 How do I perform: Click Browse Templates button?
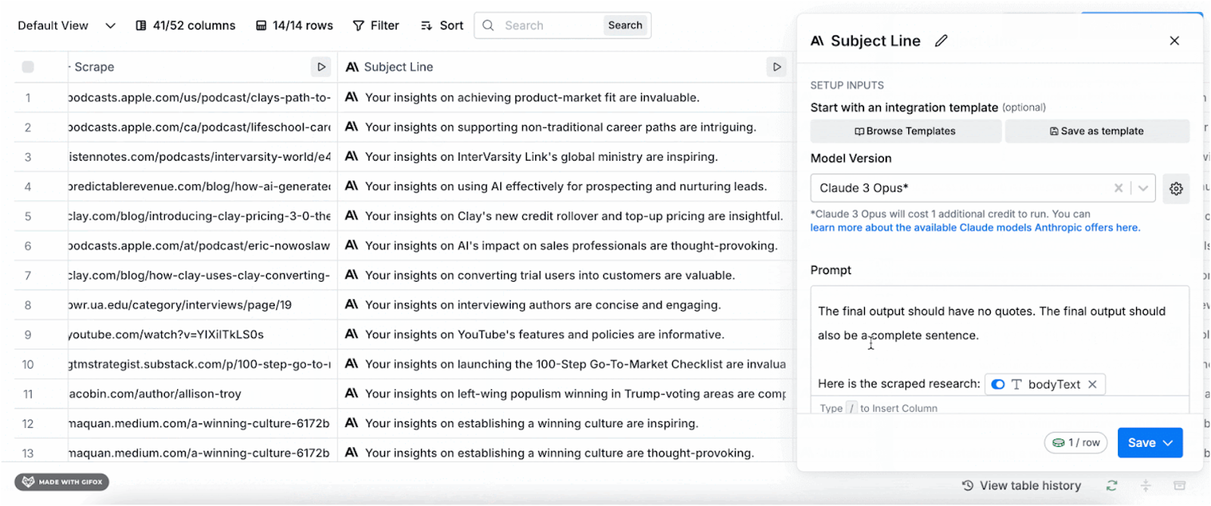point(906,131)
